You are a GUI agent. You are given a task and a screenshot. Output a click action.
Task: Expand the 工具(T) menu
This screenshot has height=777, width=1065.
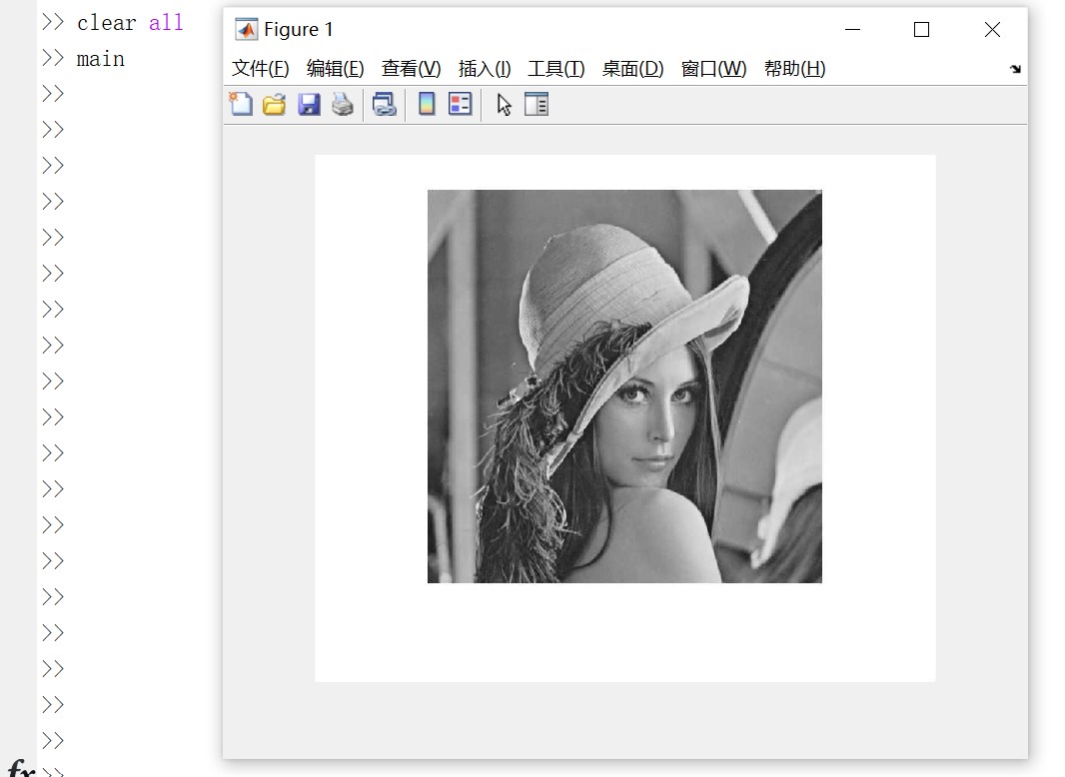click(556, 69)
